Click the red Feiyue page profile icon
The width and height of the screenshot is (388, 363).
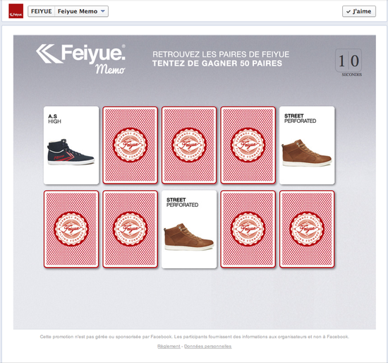(x=16, y=11)
